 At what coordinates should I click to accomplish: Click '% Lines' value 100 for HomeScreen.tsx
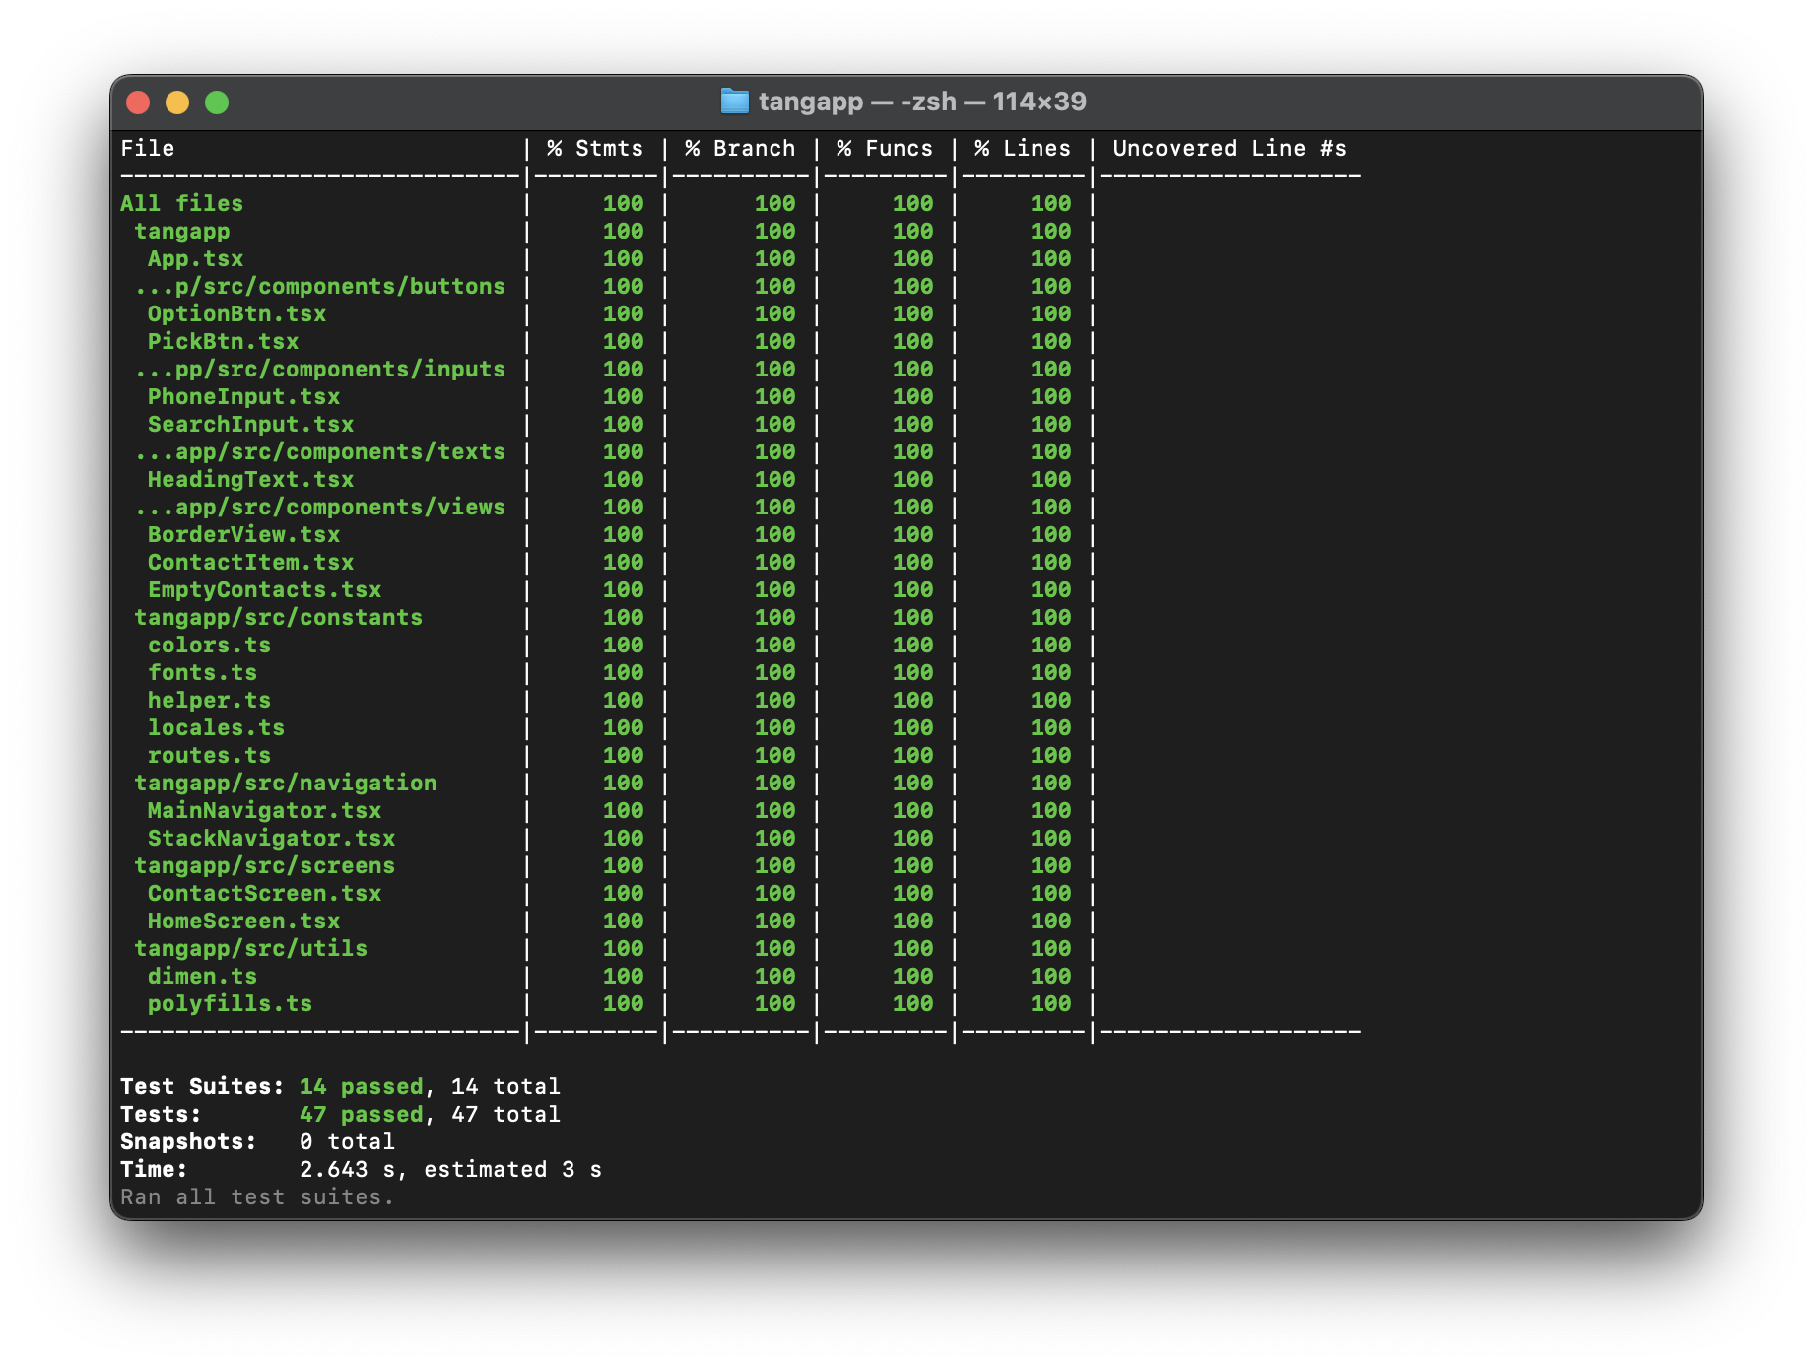pos(1050,922)
